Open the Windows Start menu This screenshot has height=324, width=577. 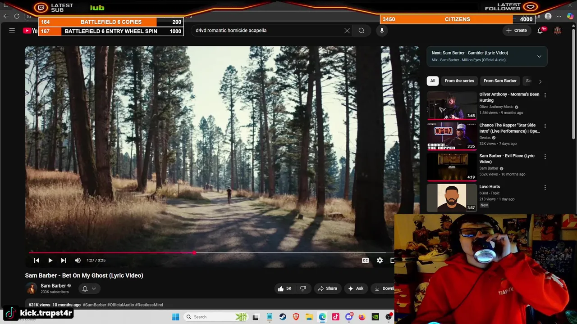tap(175, 317)
